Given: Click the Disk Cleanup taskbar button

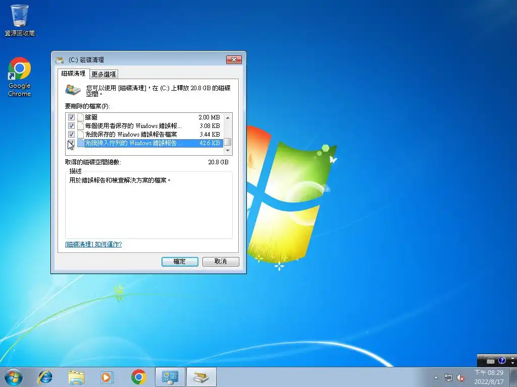Looking at the screenshot, I should (x=201, y=377).
